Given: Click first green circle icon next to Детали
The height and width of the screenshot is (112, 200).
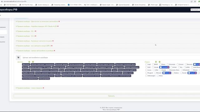Looking at the screenshot, I should click(x=29, y=62).
